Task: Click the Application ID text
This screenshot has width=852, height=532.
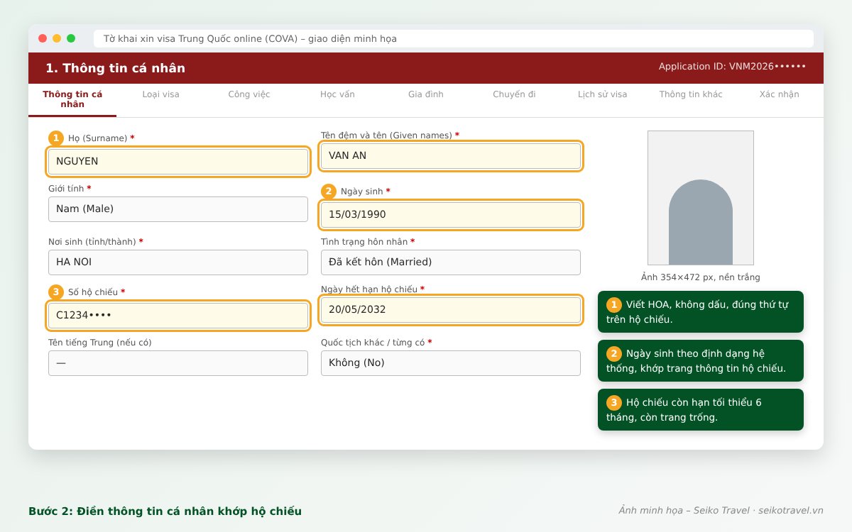Action: tap(732, 66)
